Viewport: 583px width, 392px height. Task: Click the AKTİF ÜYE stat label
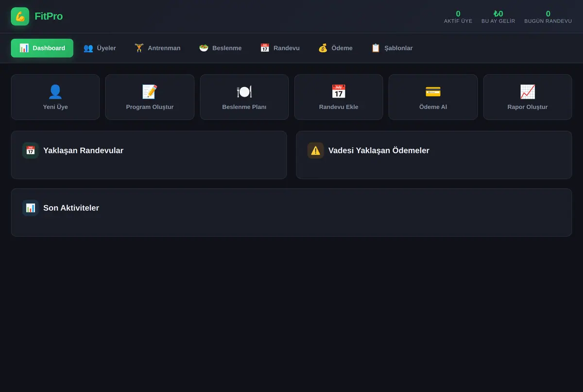coord(458,21)
